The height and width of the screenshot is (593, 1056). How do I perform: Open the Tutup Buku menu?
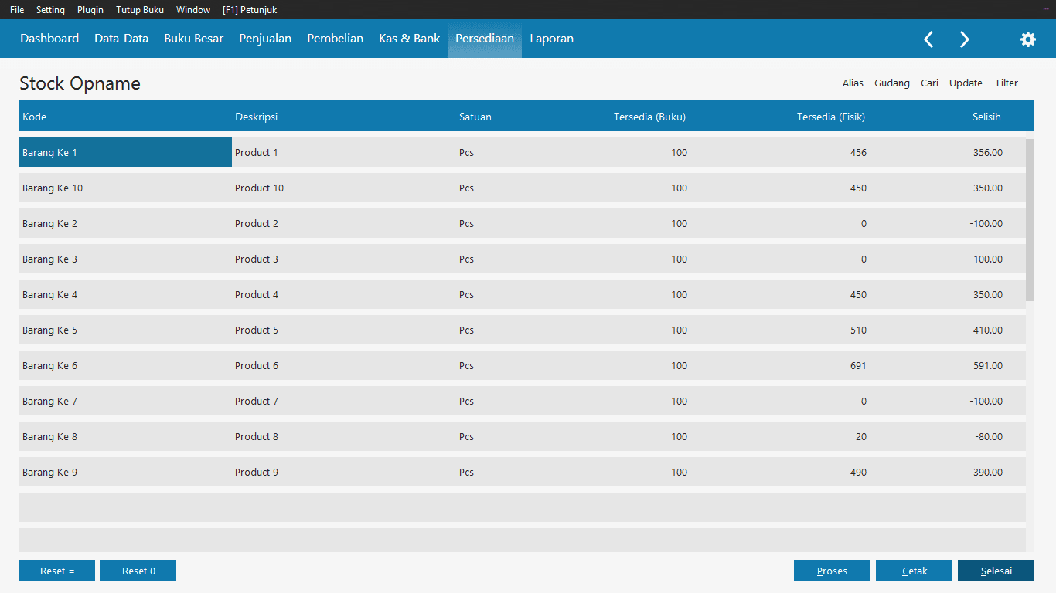(x=140, y=10)
